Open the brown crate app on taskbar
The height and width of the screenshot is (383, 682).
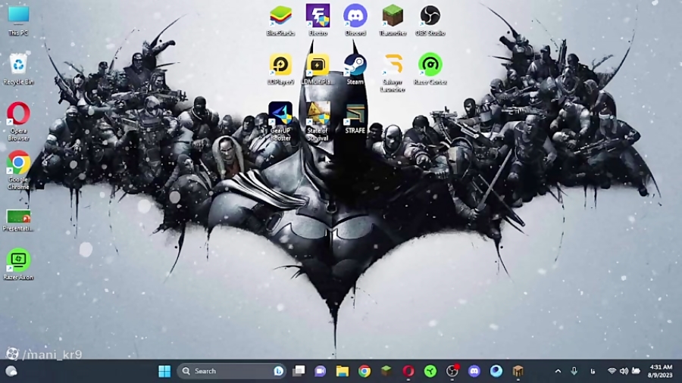pyautogui.click(x=518, y=372)
